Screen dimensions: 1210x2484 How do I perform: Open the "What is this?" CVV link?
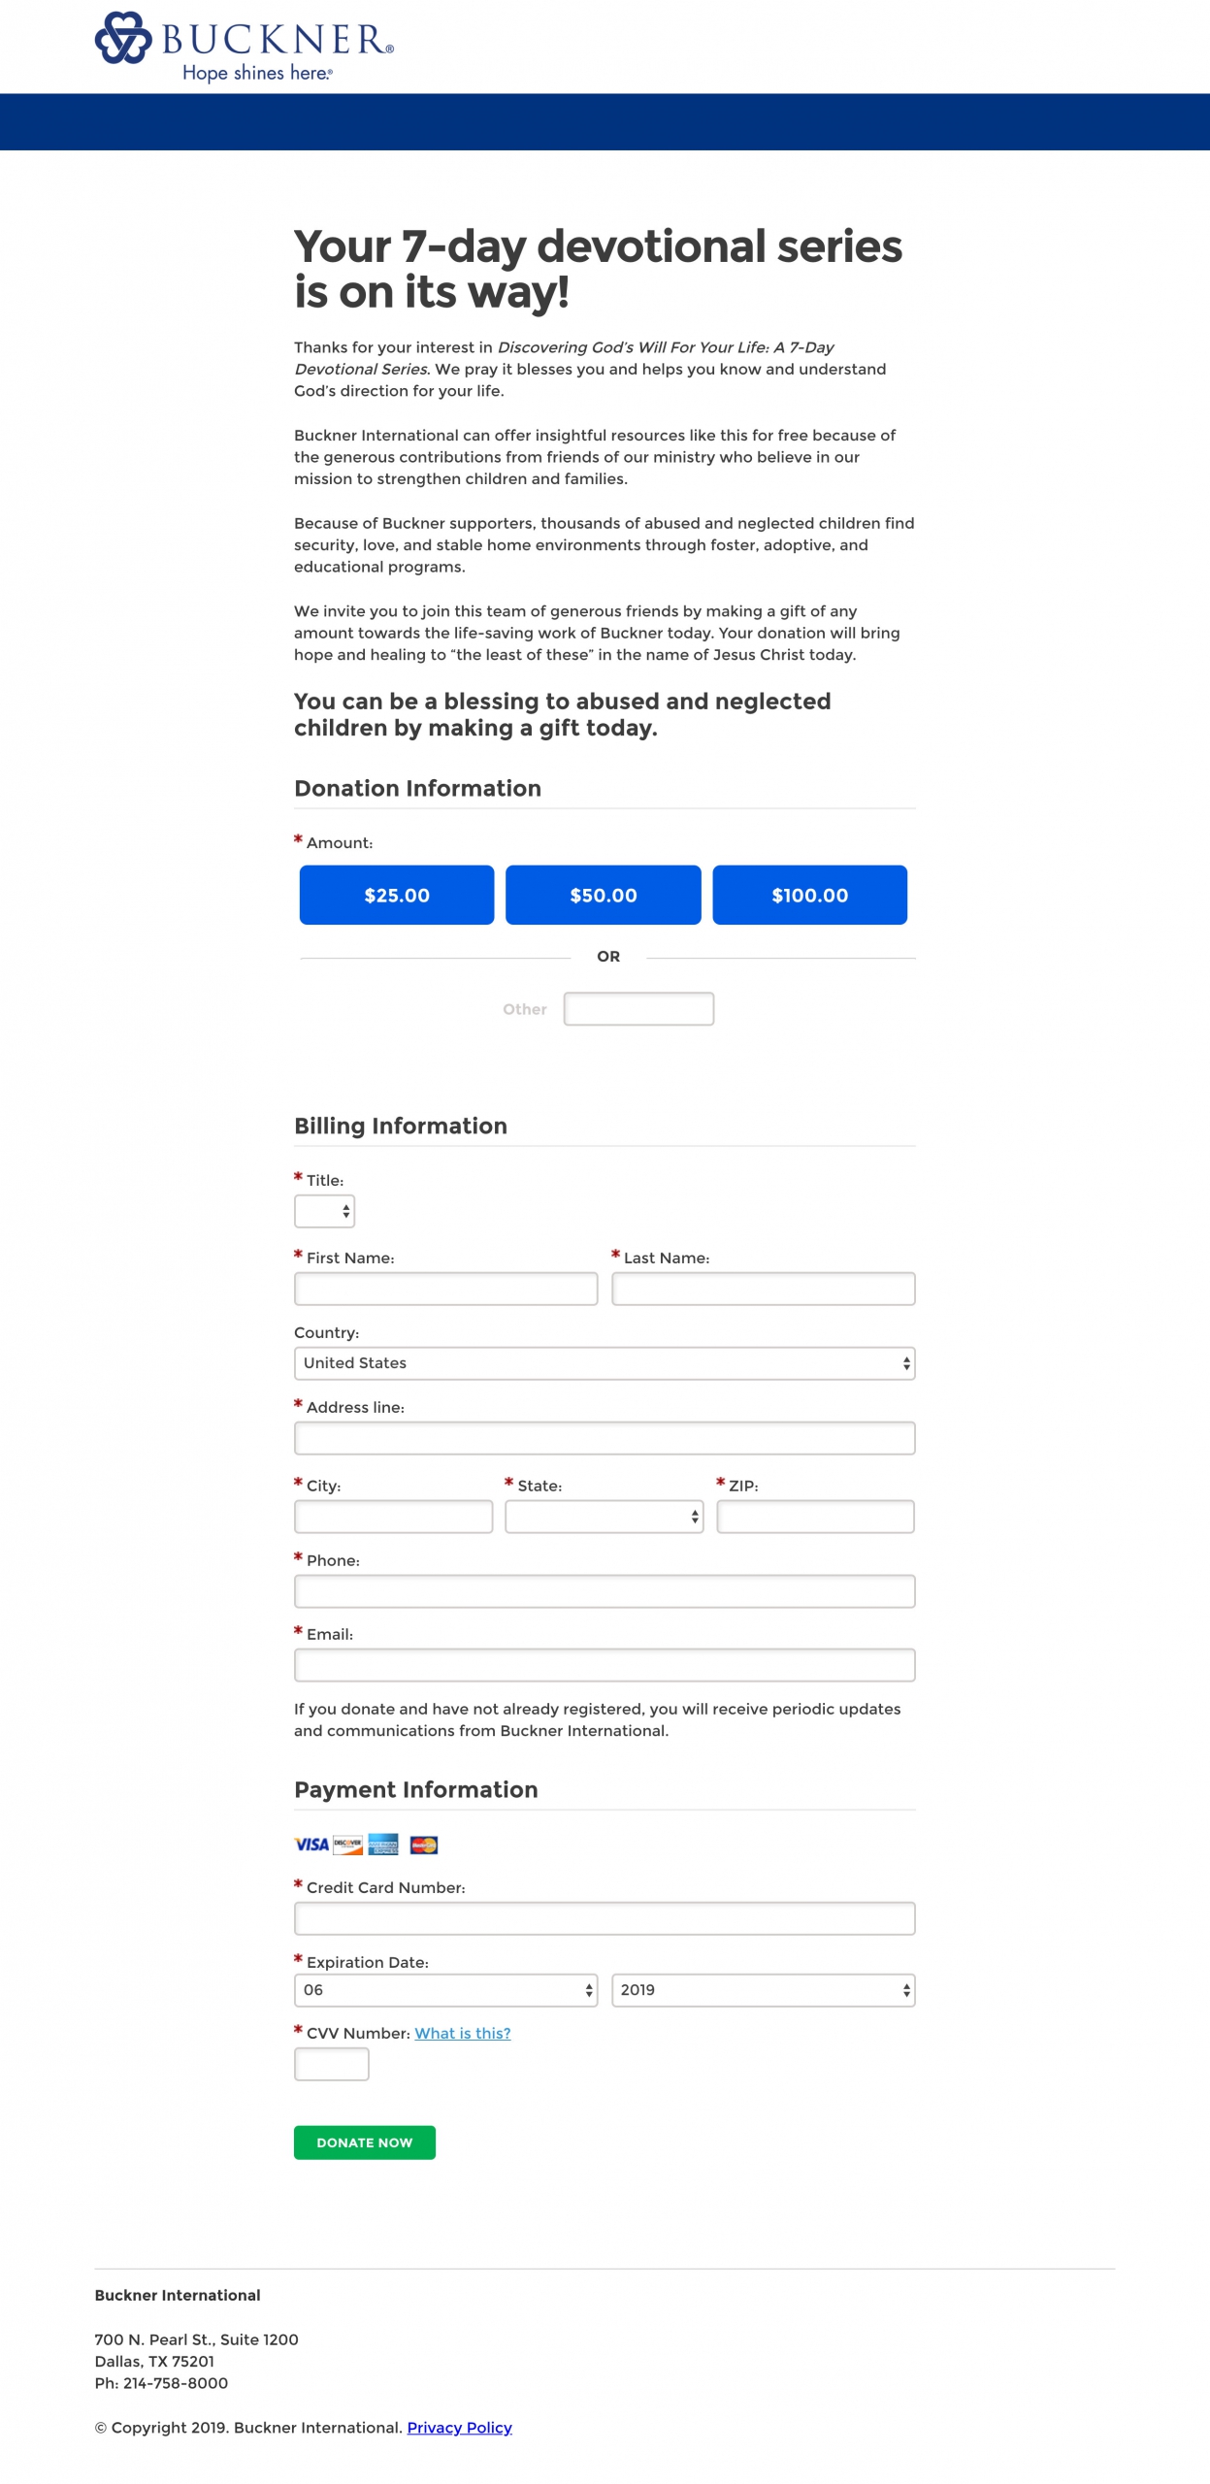pyautogui.click(x=462, y=2033)
